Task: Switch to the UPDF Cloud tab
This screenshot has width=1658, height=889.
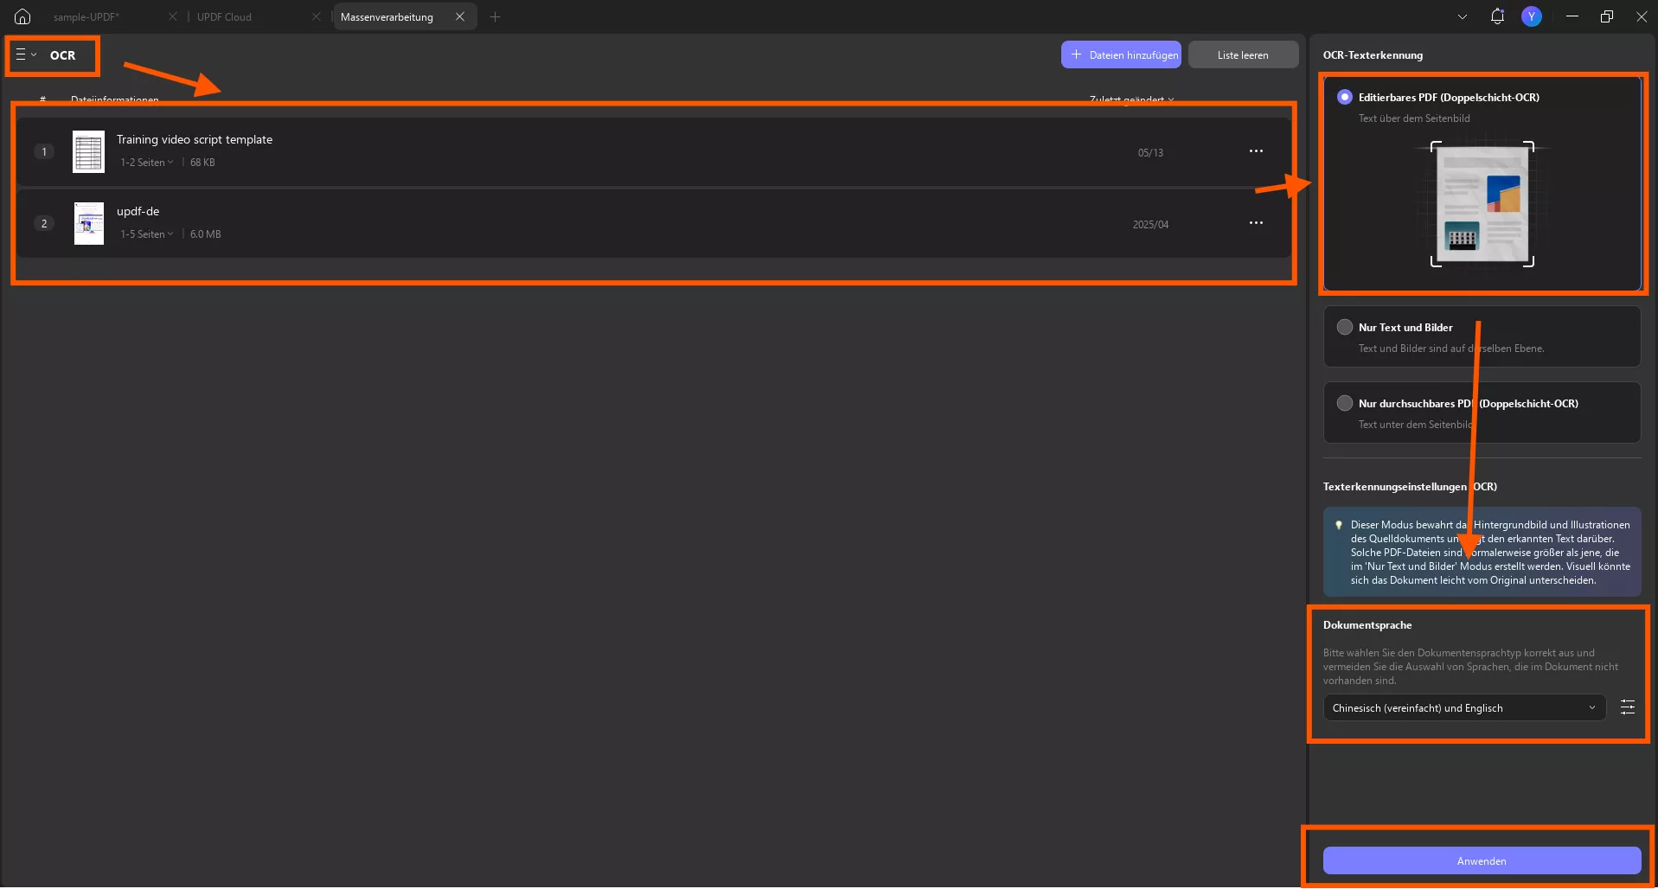Action: (225, 17)
